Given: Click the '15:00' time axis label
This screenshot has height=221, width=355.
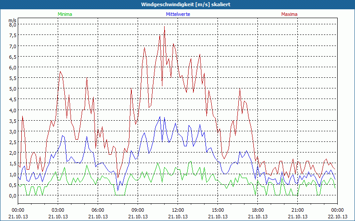Looking at the screenshot, I should [x=218, y=210].
